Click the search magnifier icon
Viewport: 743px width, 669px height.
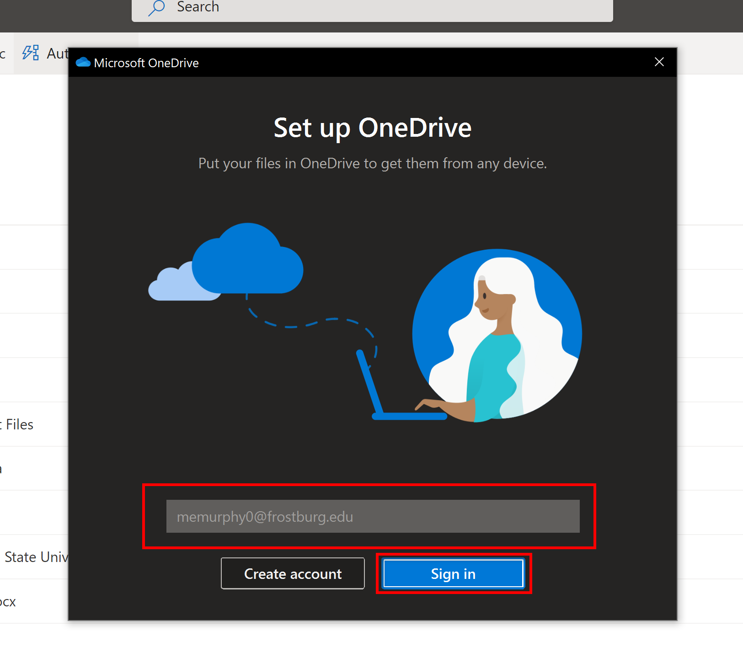(x=156, y=8)
